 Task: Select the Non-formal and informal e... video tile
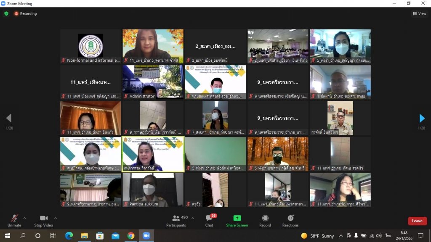coord(90,46)
